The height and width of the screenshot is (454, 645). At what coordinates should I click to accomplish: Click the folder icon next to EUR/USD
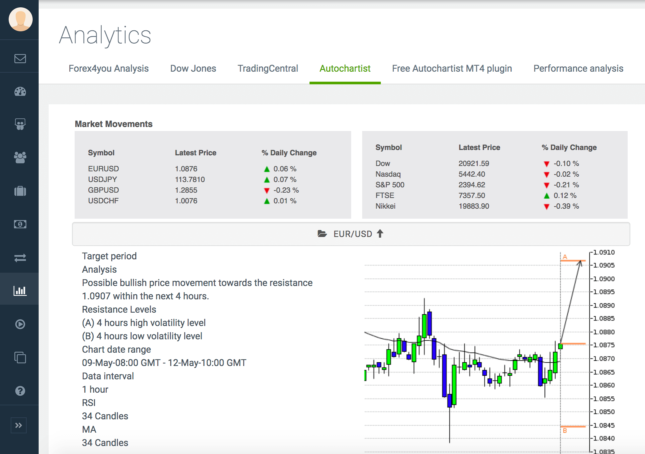pyautogui.click(x=322, y=234)
